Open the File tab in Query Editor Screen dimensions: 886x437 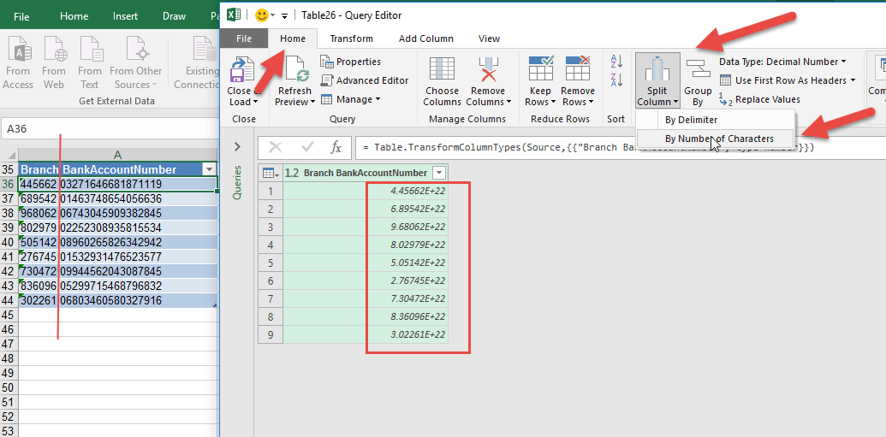243,38
